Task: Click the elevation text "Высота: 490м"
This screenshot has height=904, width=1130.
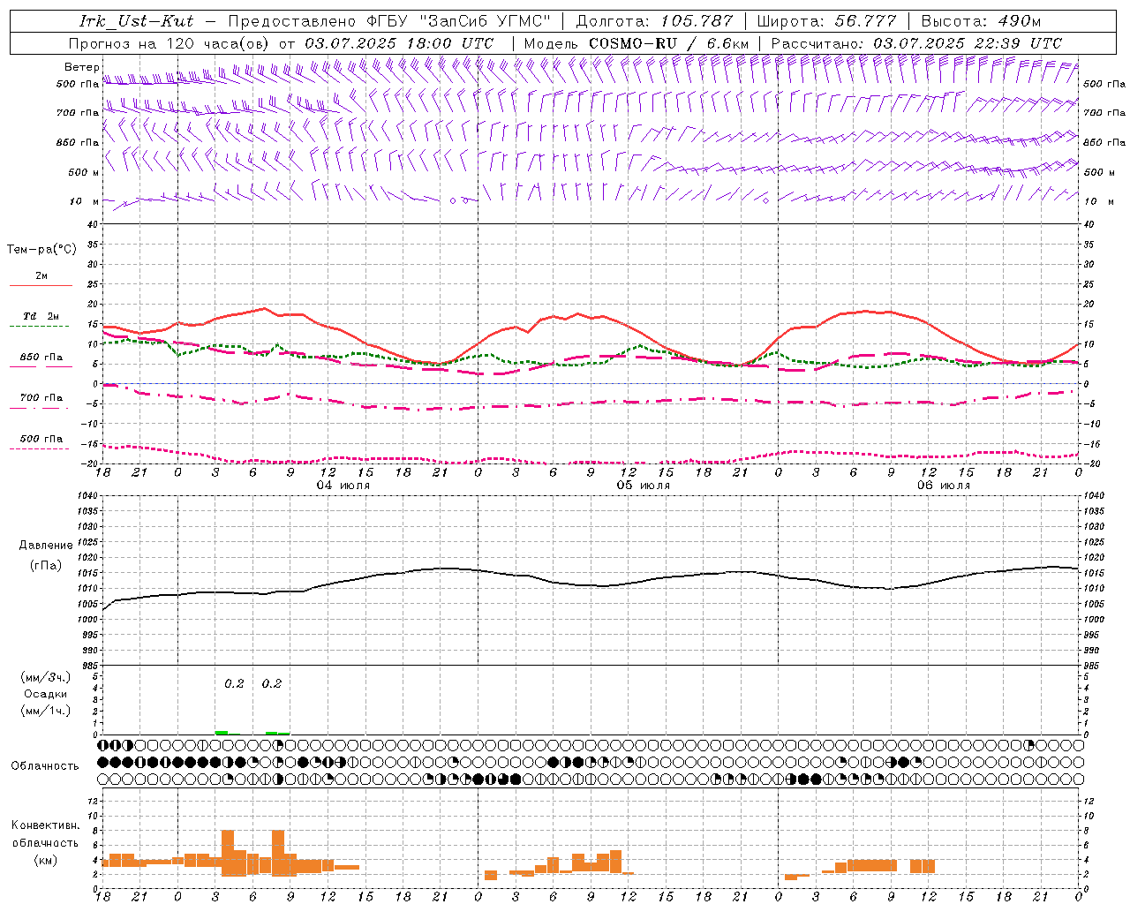Action: (x=981, y=21)
